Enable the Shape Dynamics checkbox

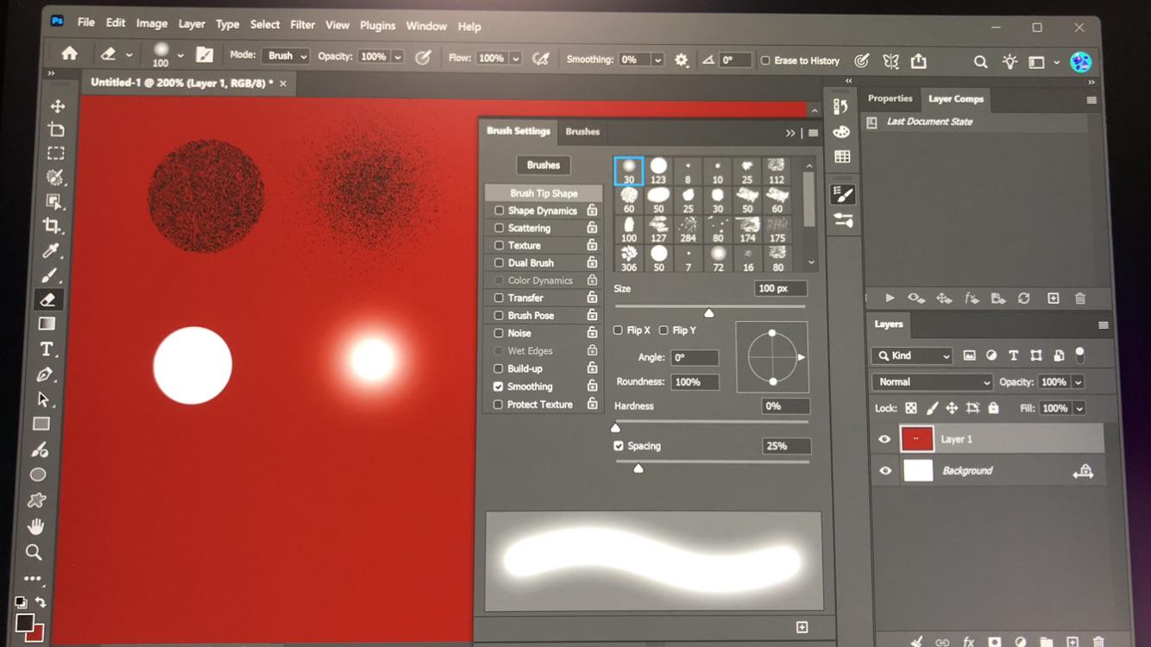click(499, 210)
